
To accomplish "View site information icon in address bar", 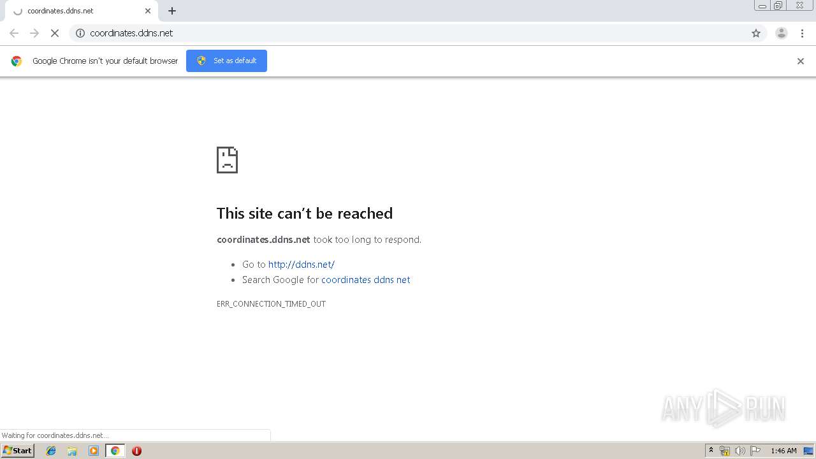I will point(80,33).
